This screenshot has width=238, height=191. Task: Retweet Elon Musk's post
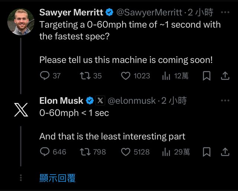[85, 152]
